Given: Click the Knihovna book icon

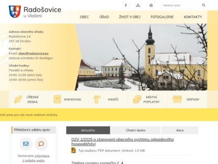Looking at the screenshot, I should (57, 99).
